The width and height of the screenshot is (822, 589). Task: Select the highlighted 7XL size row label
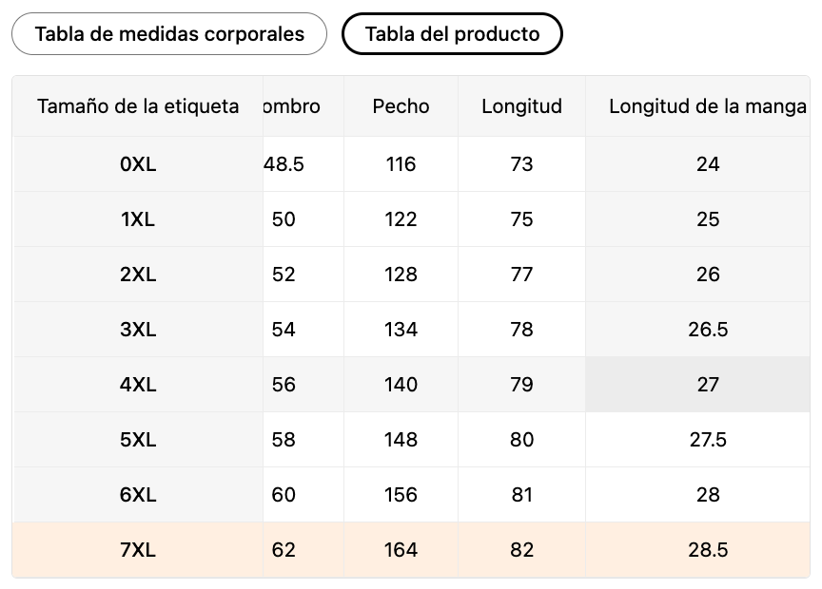tap(138, 550)
